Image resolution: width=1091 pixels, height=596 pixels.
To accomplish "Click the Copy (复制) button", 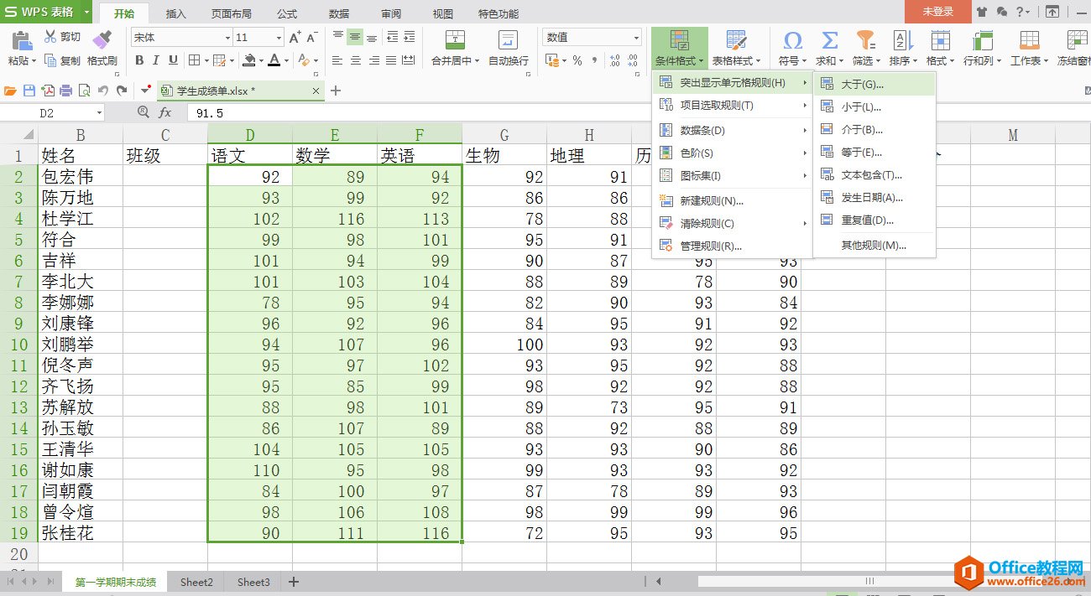I will pos(62,60).
